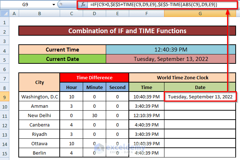Image resolution: width=240 pixels, height=160 pixels.
Task: Select the 'City' header cell
Action: (39, 82)
